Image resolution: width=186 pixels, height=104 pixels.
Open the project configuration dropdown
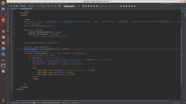[34, 6]
